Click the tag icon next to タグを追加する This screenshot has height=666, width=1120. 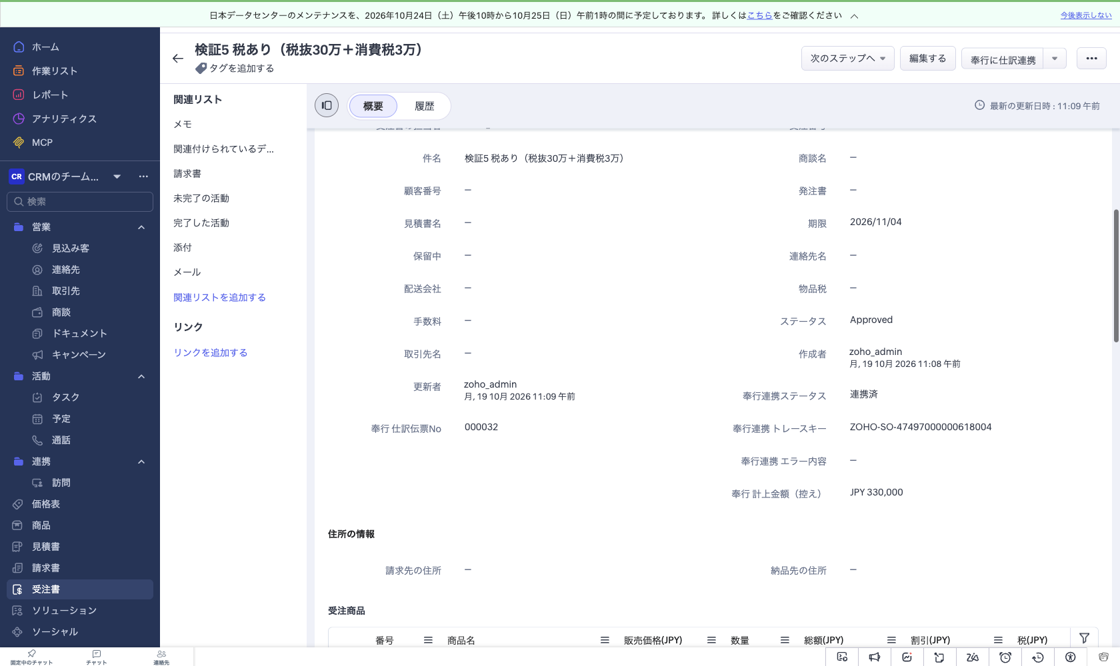point(201,68)
